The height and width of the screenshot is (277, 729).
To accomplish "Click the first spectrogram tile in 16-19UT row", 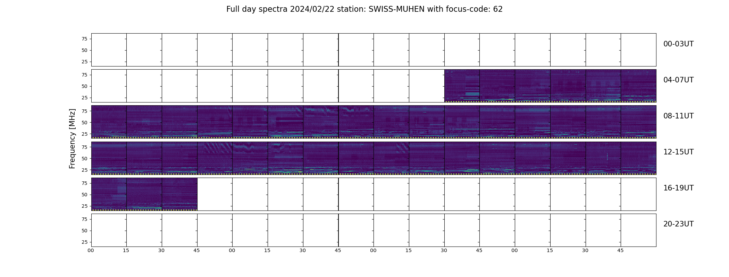I will tap(109, 194).
